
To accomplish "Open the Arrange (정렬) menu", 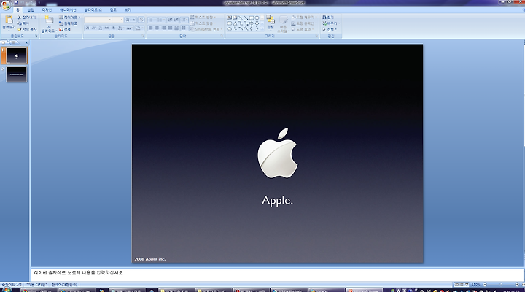I will point(271,23).
